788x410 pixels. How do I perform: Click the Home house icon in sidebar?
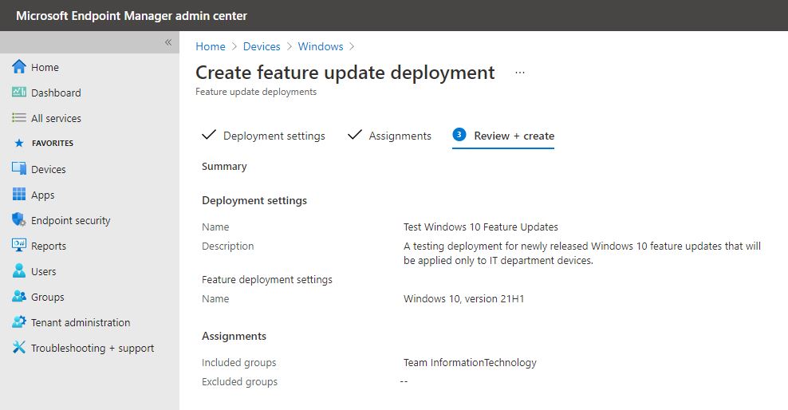click(19, 67)
